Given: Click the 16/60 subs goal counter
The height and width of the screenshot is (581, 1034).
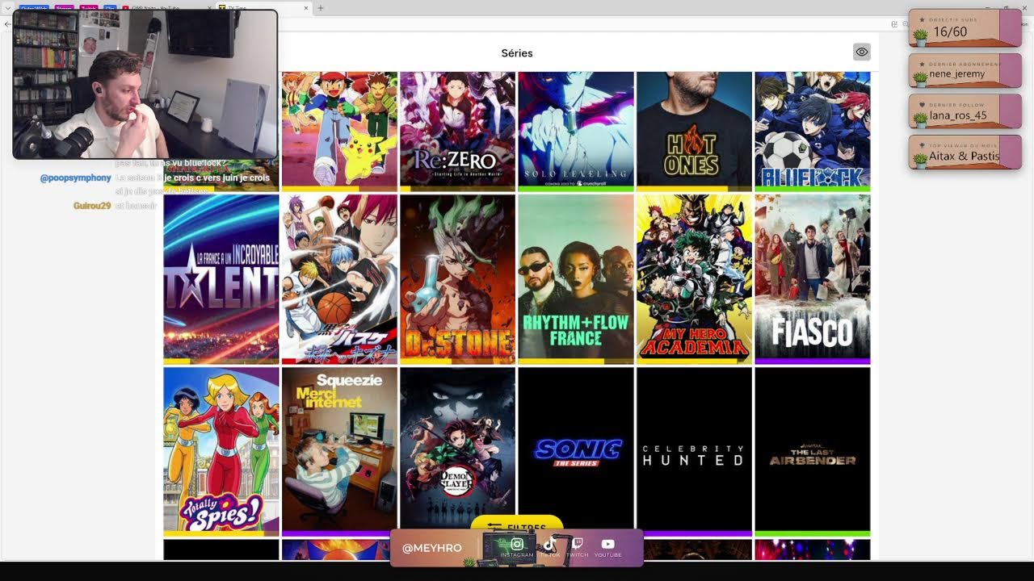Looking at the screenshot, I should tap(950, 32).
